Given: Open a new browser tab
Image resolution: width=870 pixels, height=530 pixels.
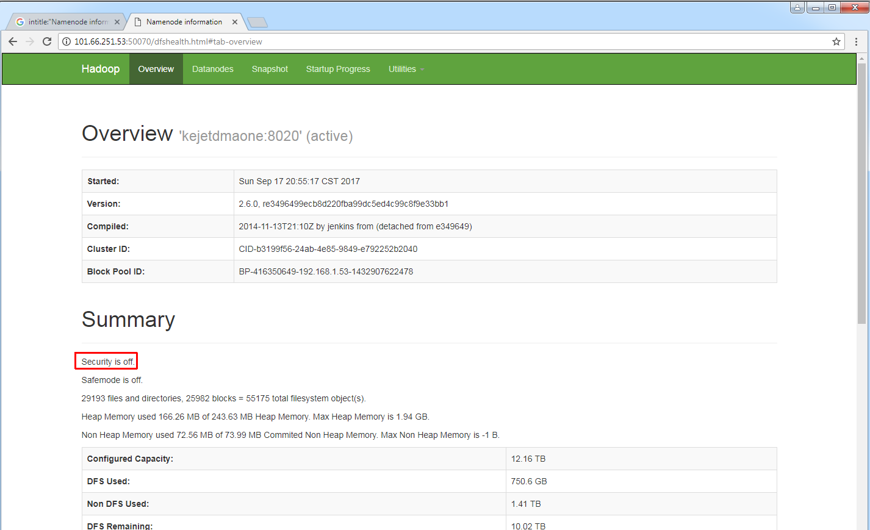Looking at the screenshot, I should click(x=257, y=23).
